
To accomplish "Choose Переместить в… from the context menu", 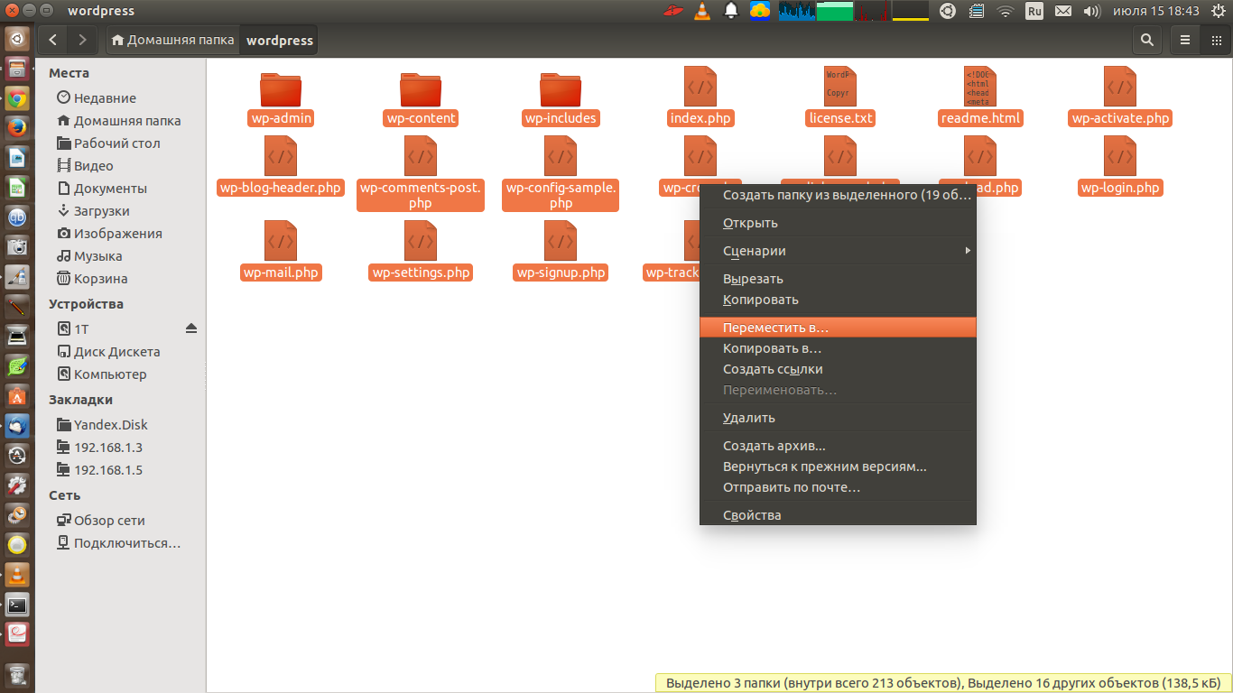I will click(x=838, y=327).
